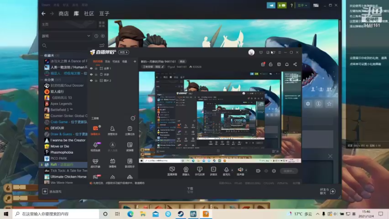The image size is (389, 219).
Task: Click mode pill beside streaming app logo
Action: 124,52
